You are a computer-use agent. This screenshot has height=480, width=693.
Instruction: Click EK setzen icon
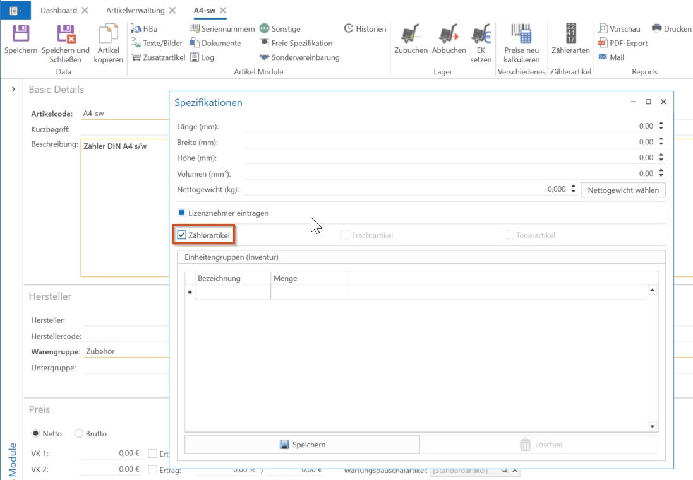481,33
